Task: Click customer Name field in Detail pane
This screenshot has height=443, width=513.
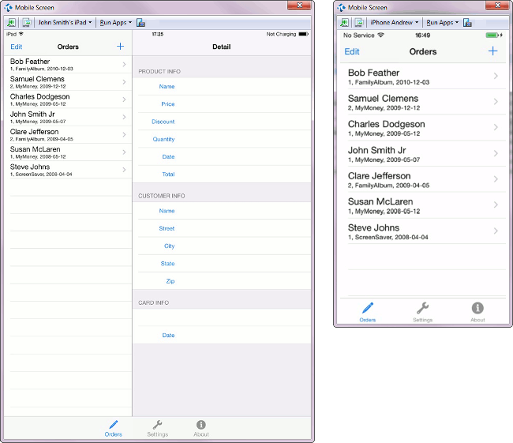Action: click(222, 211)
